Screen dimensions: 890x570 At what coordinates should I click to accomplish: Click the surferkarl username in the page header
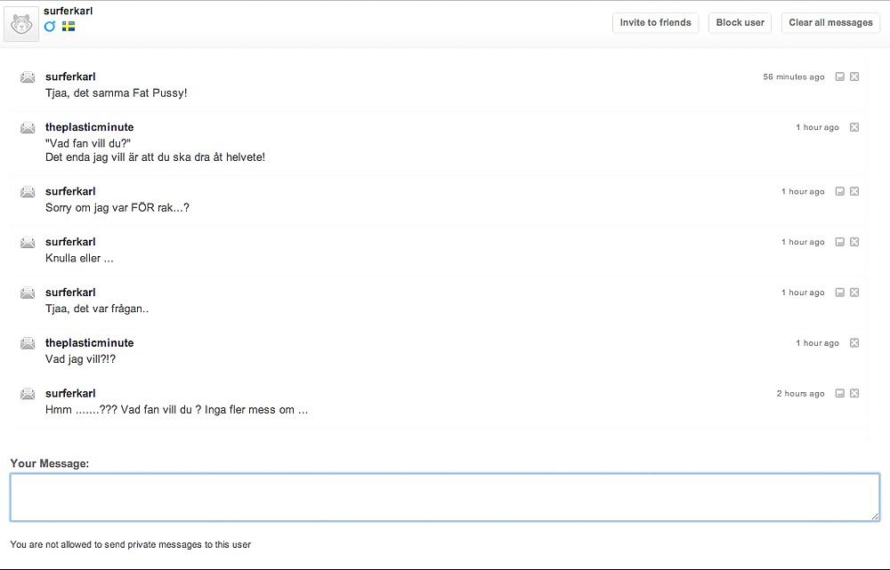click(x=69, y=12)
